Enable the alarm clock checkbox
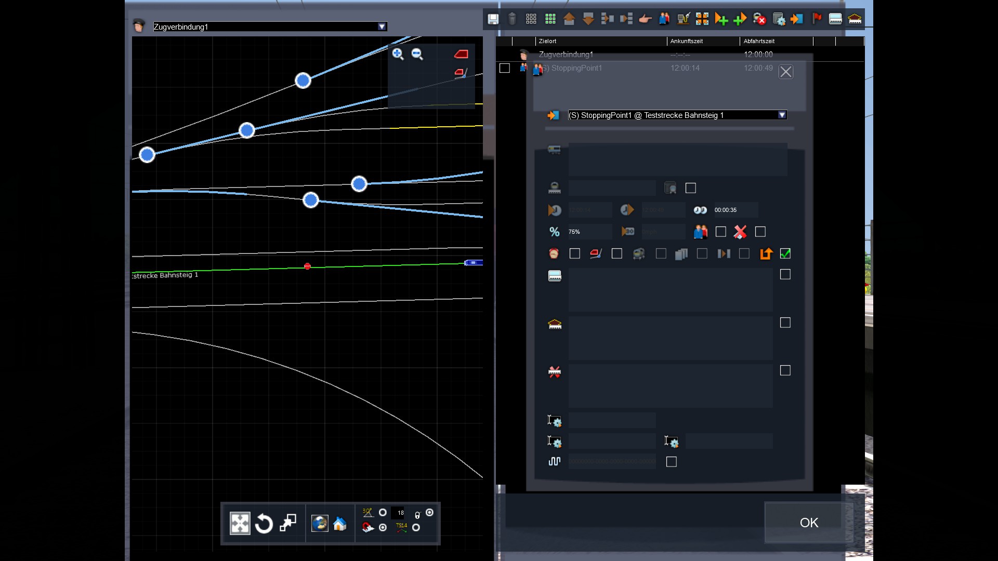The height and width of the screenshot is (561, 998). pyautogui.click(x=574, y=253)
